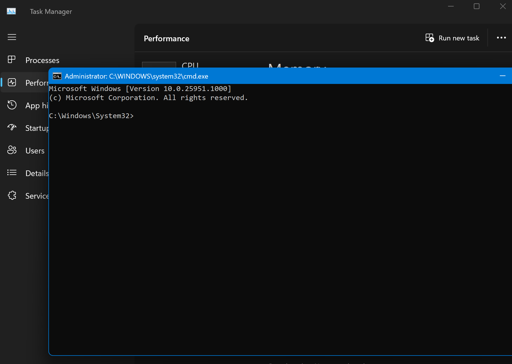Open Services via puzzle-piece icon
This screenshot has height=364, width=512.
(x=12, y=196)
